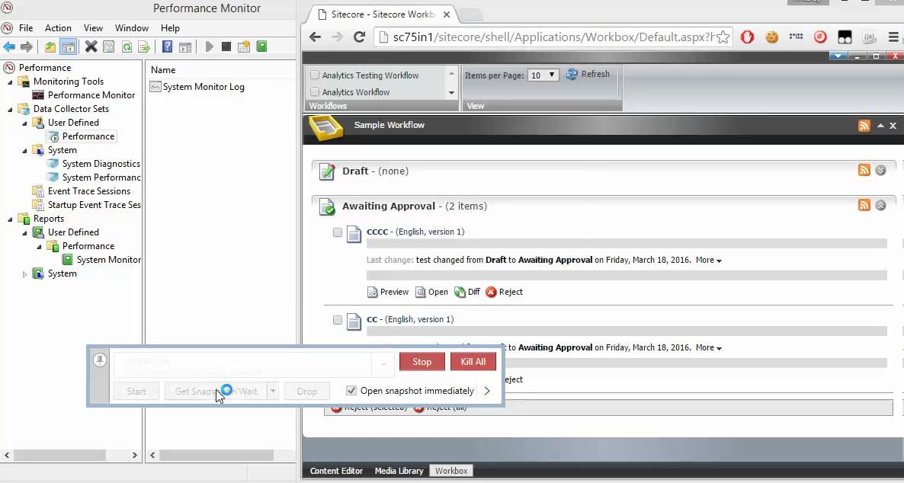Screen dimensions: 904x483
Task: Expand the Draft section with its round arrow
Action: [x=880, y=170]
